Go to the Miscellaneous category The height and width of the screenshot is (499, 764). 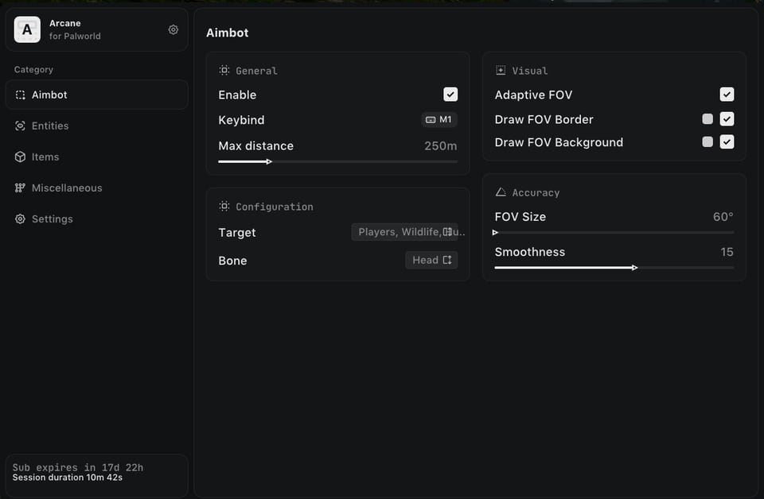tap(96, 188)
